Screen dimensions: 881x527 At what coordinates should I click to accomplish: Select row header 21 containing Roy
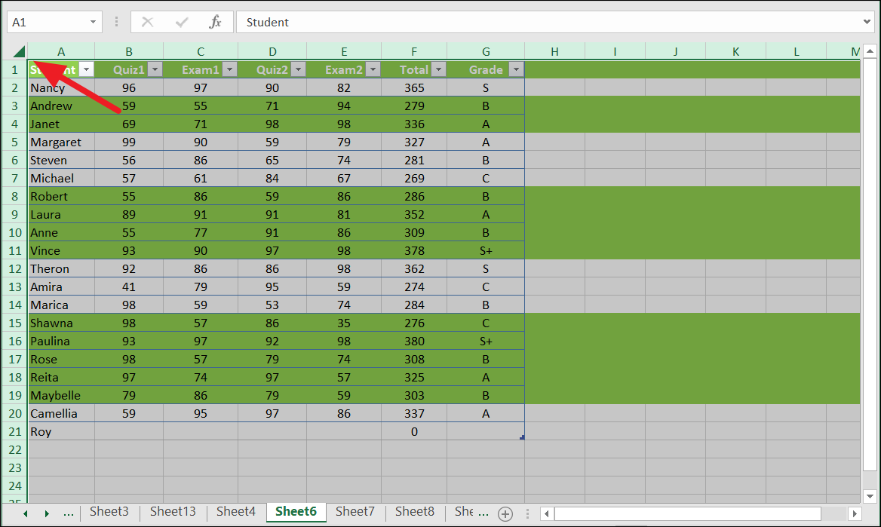point(14,431)
